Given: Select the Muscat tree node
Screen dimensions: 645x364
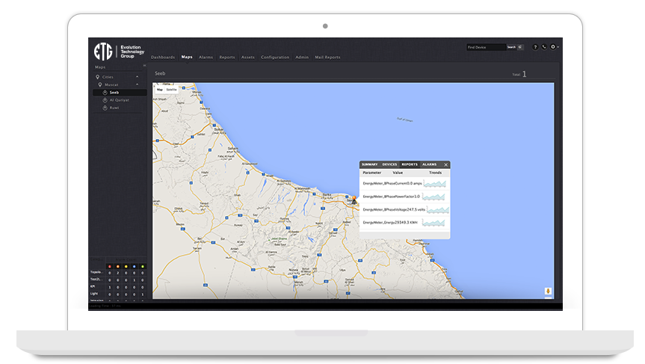Looking at the screenshot, I should coord(111,84).
